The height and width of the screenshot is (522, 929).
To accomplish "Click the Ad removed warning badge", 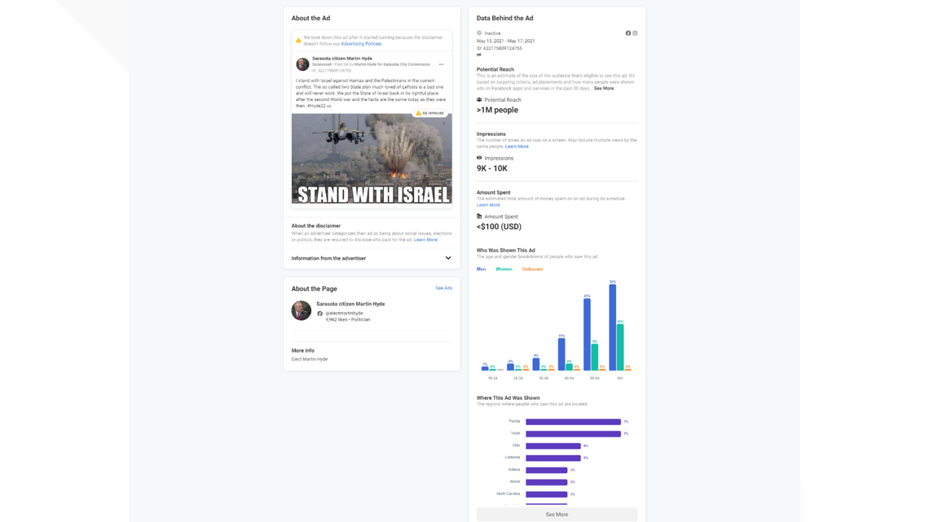I will [430, 112].
